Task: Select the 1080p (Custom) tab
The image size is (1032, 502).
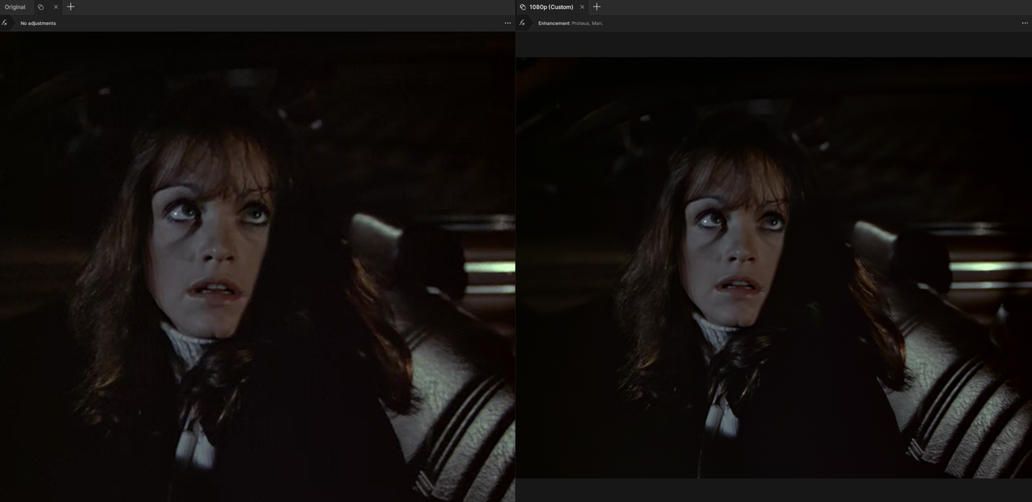Action: (551, 7)
